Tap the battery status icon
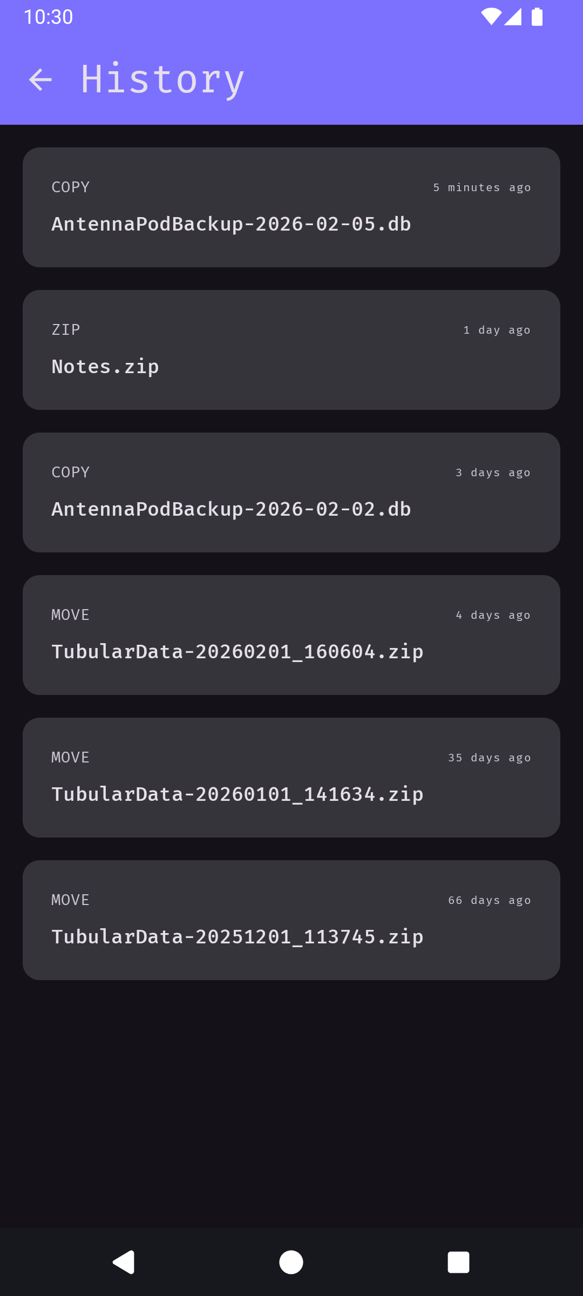The width and height of the screenshot is (583, 1296). [537, 17]
